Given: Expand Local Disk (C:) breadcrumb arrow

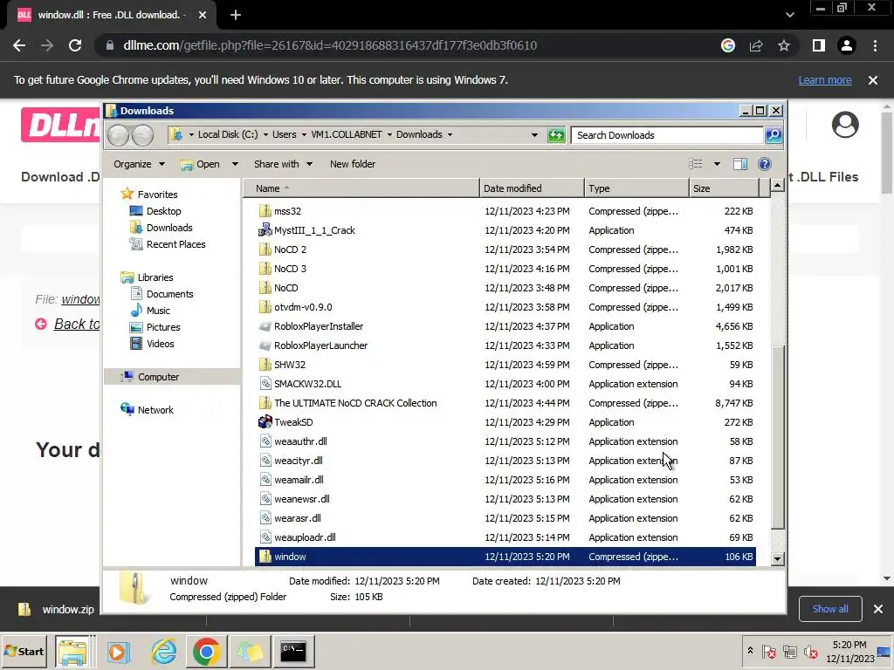Looking at the screenshot, I should 265,135.
